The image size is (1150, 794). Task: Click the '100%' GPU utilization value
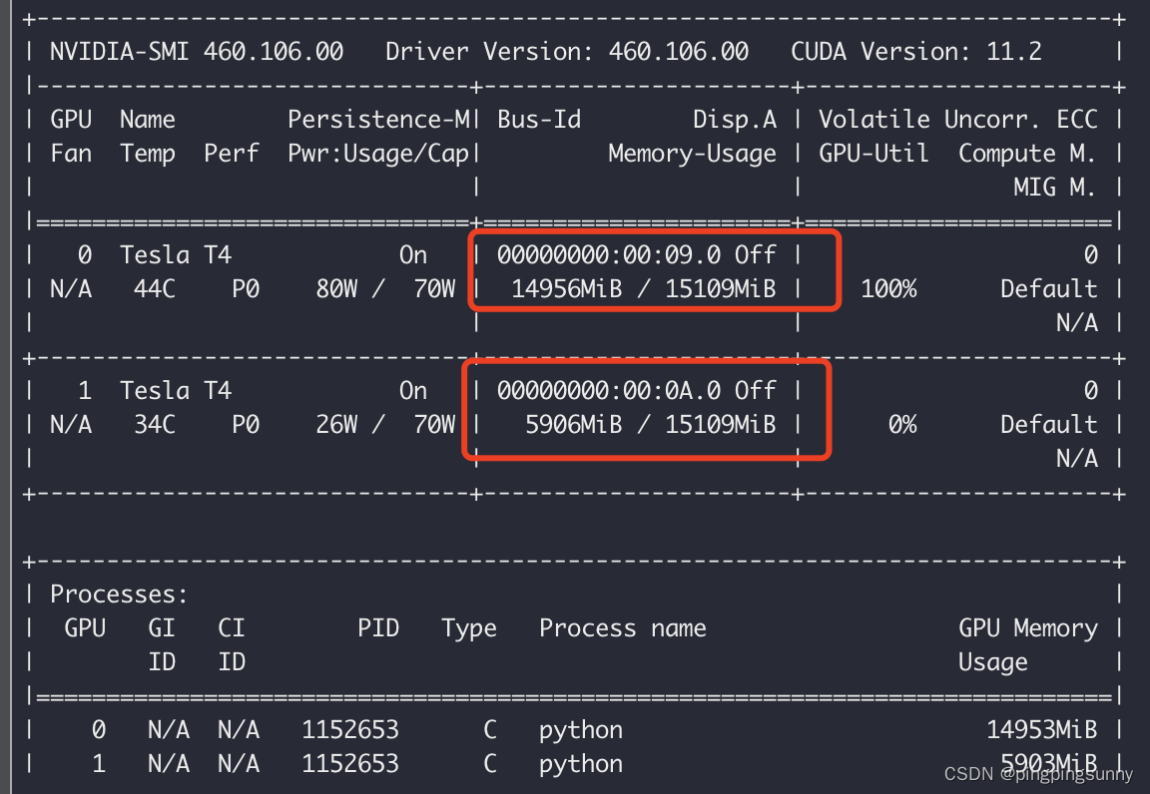888,289
